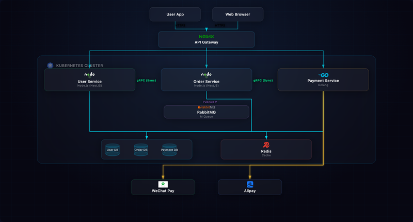413x222 pixels.
Task: Select the Payment DB cylinder
Action: click(169, 150)
